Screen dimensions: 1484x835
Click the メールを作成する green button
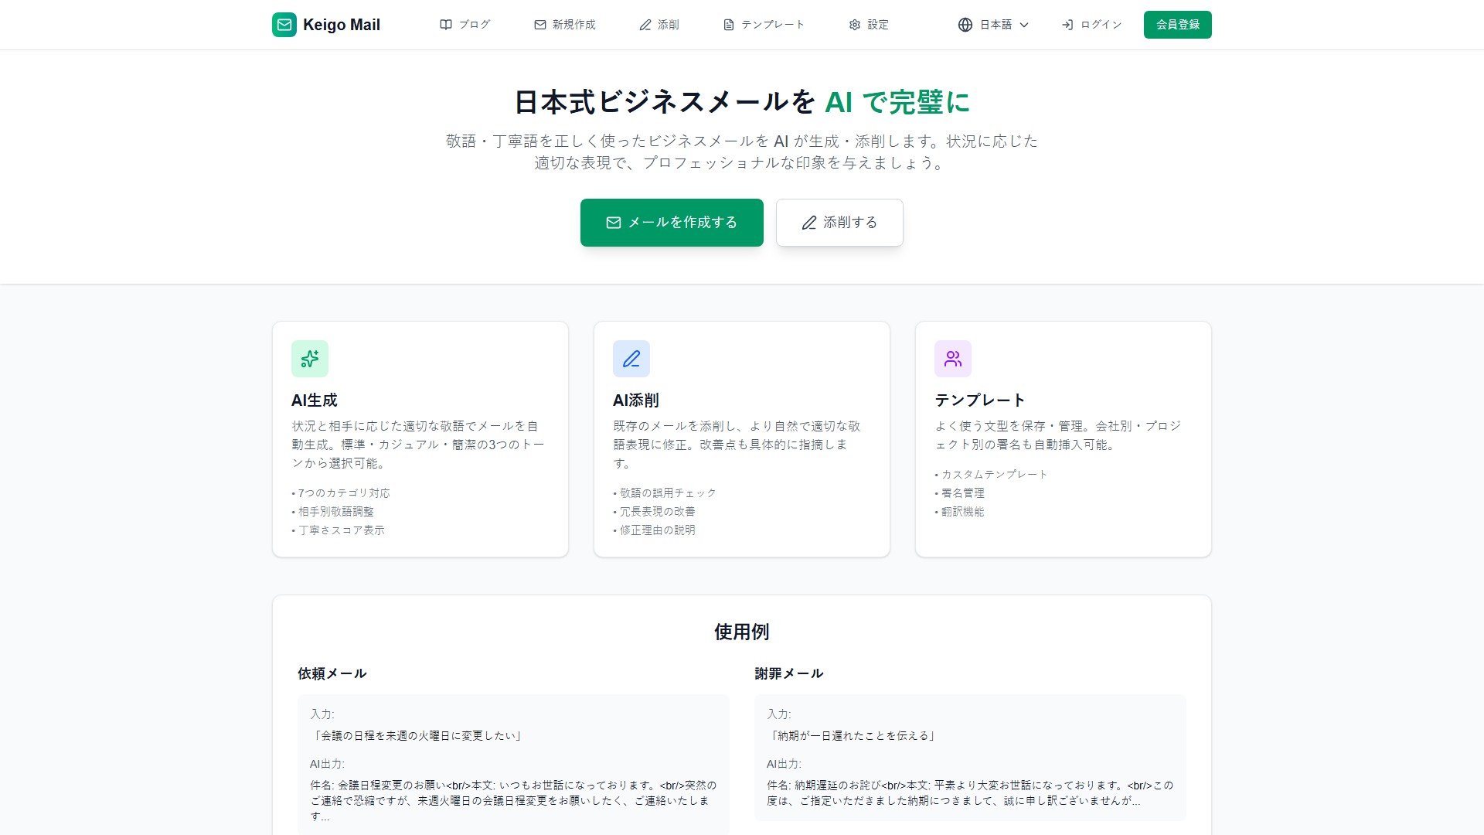[x=671, y=222]
